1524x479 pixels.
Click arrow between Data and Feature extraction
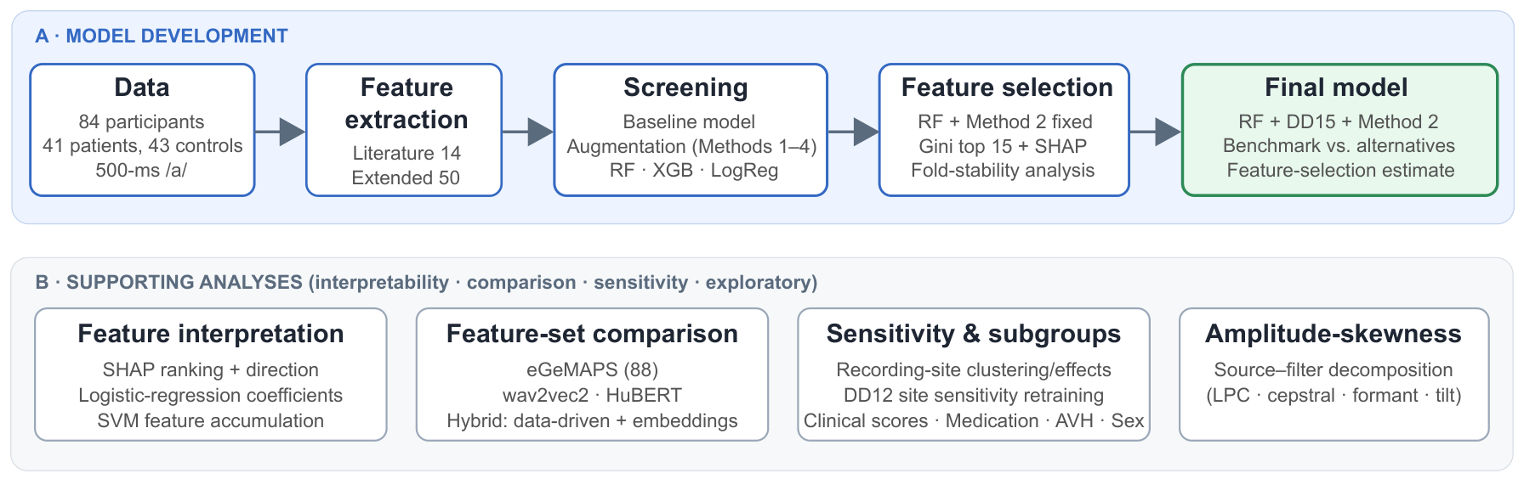(280, 132)
